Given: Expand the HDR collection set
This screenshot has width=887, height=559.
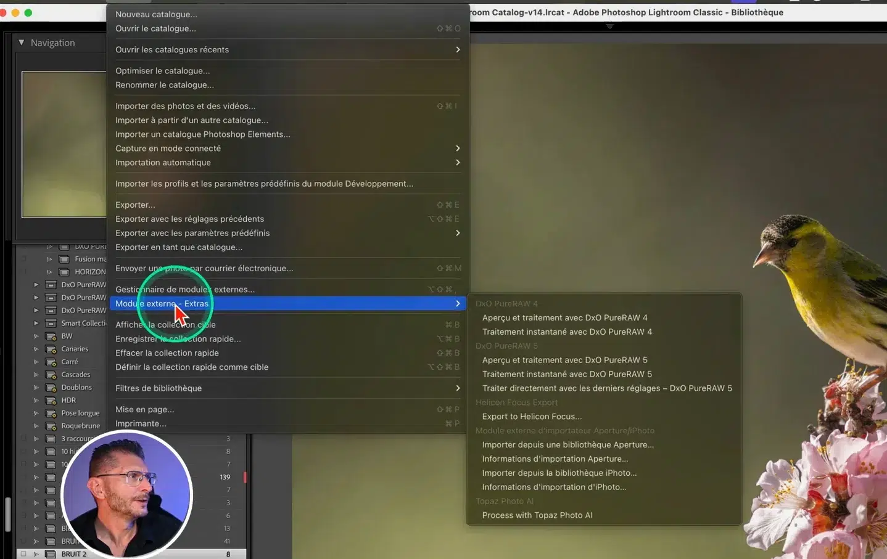Looking at the screenshot, I should 36,401.
